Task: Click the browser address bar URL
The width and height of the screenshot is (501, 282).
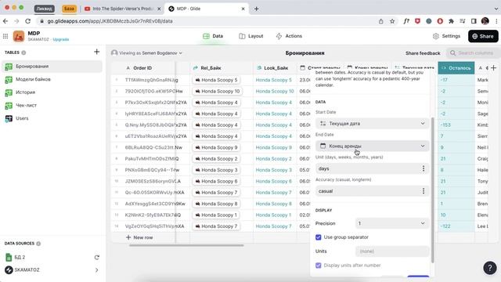Action: pyautogui.click(x=110, y=21)
